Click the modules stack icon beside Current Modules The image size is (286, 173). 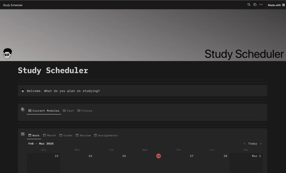click(23, 109)
